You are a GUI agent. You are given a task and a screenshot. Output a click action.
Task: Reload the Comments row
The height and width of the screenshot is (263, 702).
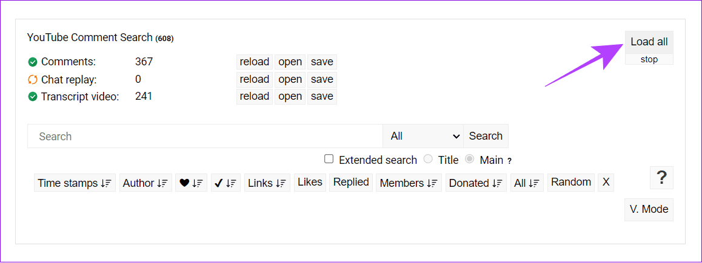(x=254, y=62)
